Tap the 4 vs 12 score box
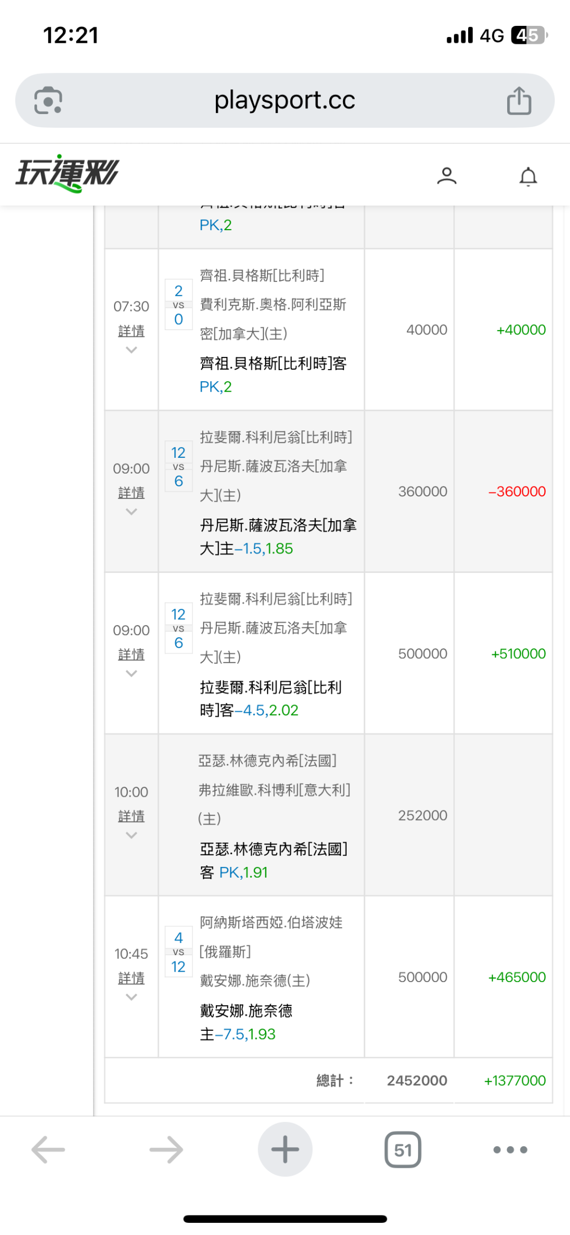The image size is (570, 1235). coord(178,952)
